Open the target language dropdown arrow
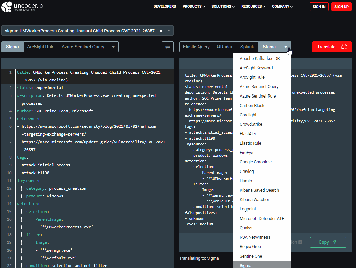Image resolution: width=356 pixels, height=268 pixels. pos(286,47)
